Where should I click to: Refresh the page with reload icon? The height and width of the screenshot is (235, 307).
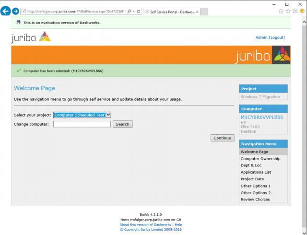139,12
